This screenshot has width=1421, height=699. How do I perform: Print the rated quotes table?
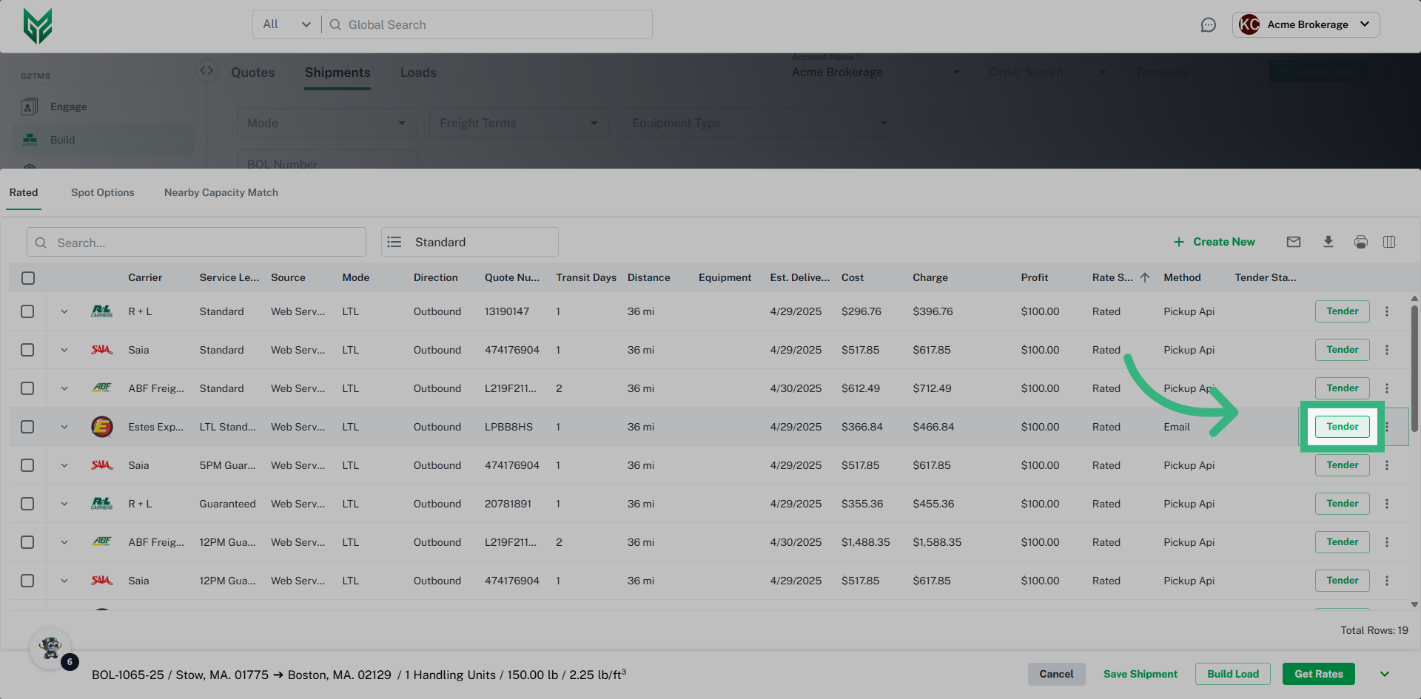[1360, 242]
